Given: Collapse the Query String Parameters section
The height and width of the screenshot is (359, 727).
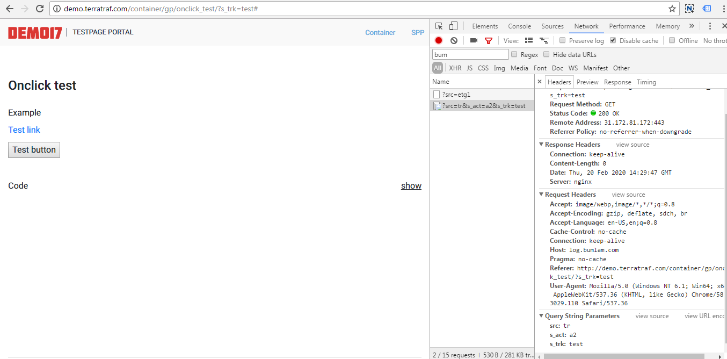Looking at the screenshot, I should pos(541,316).
